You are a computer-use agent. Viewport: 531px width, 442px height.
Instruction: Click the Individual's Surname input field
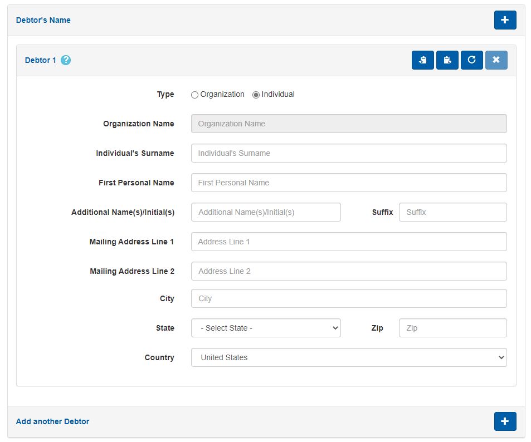click(348, 153)
